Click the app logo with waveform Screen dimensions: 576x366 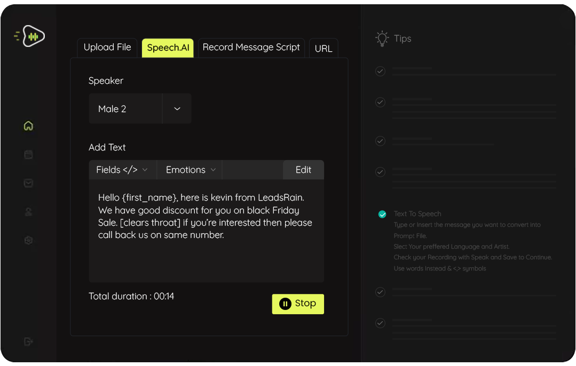[29, 36]
